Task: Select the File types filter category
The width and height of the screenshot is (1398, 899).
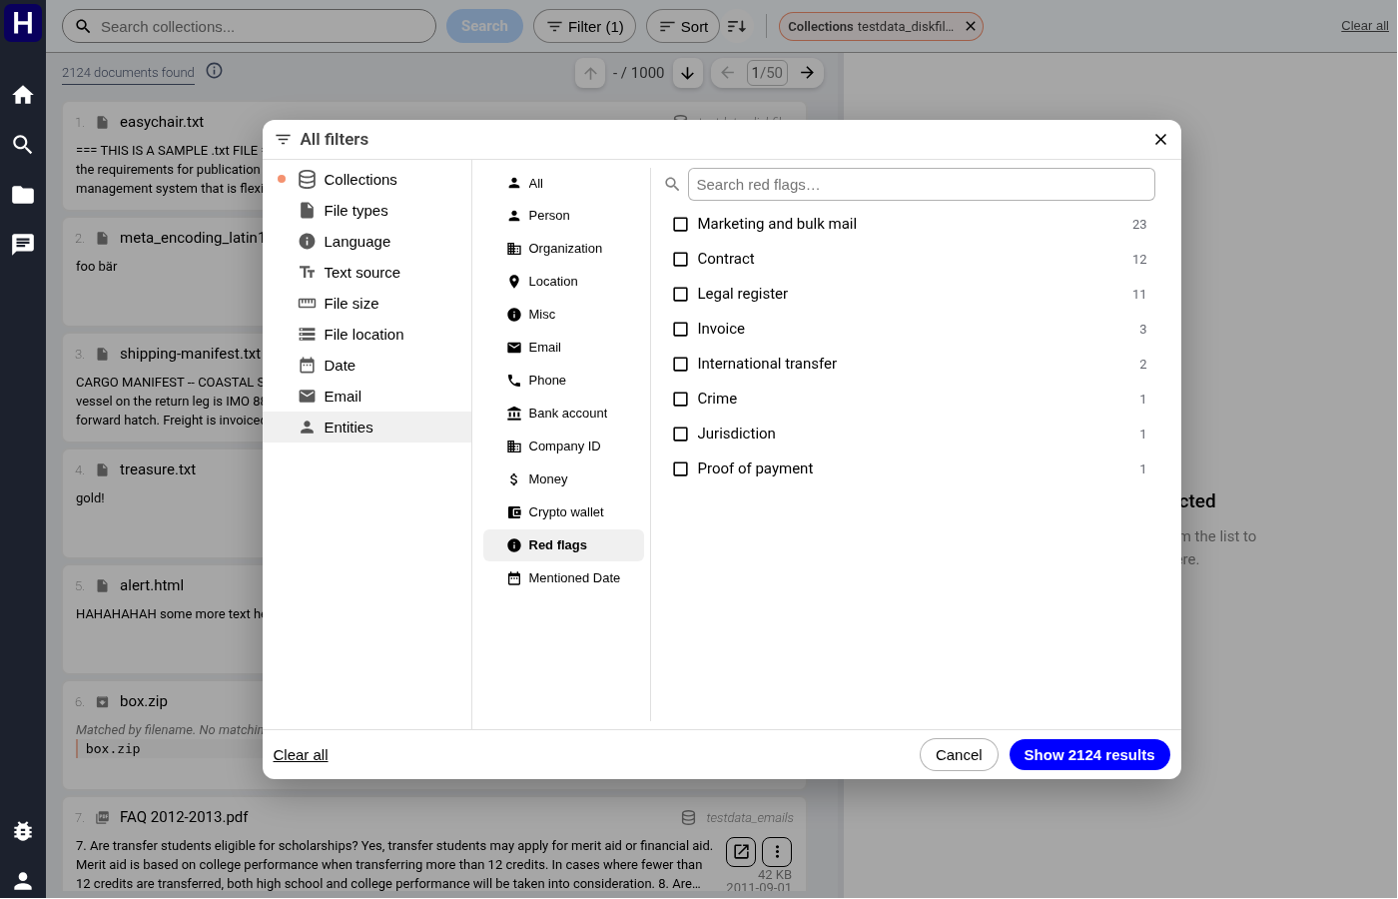Action: pos(367,211)
